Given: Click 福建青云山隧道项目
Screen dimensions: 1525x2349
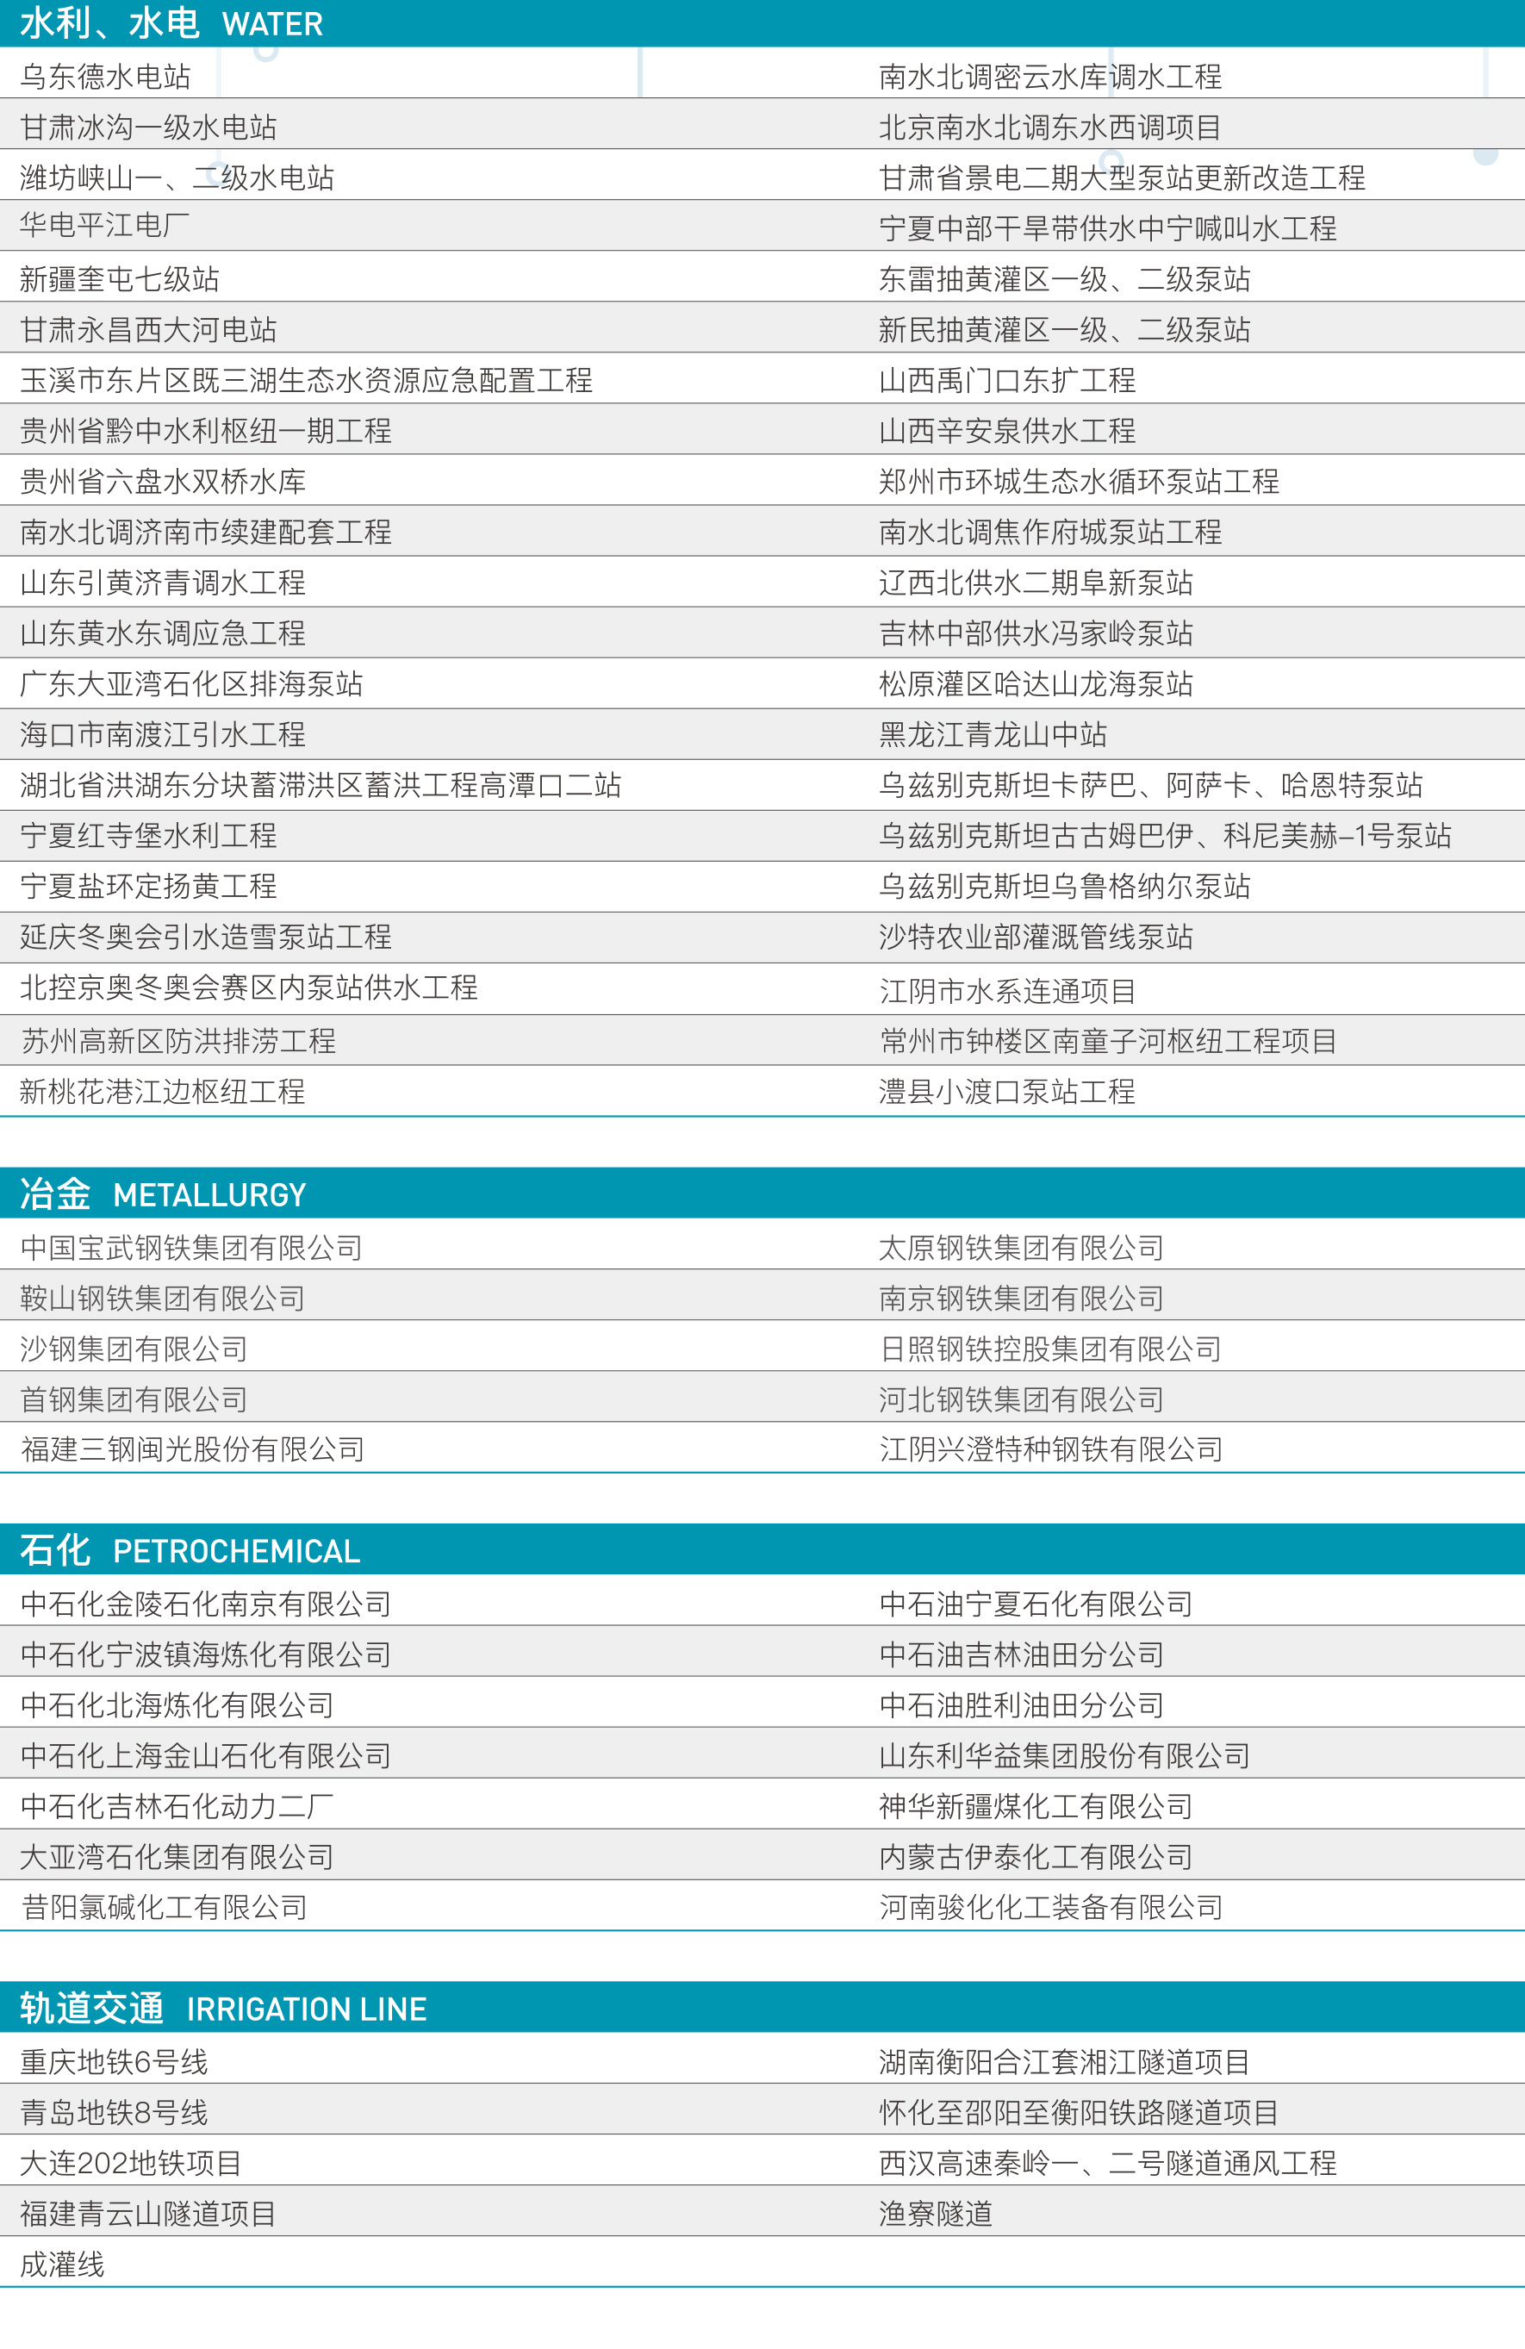Looking at the screenshot, I should coord(148,2213).
